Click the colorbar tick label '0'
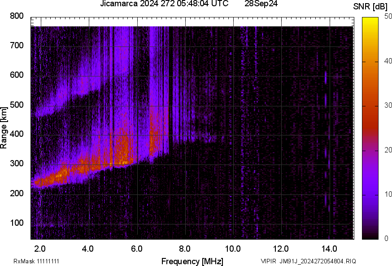The image size is (392, 266). pyautogui.click(x=387, y=239)
